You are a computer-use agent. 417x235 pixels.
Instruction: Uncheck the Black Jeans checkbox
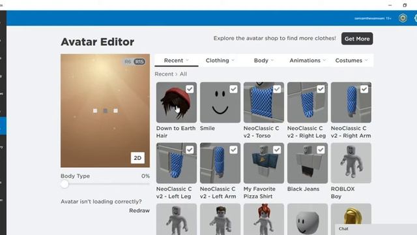tap(321, 149)
